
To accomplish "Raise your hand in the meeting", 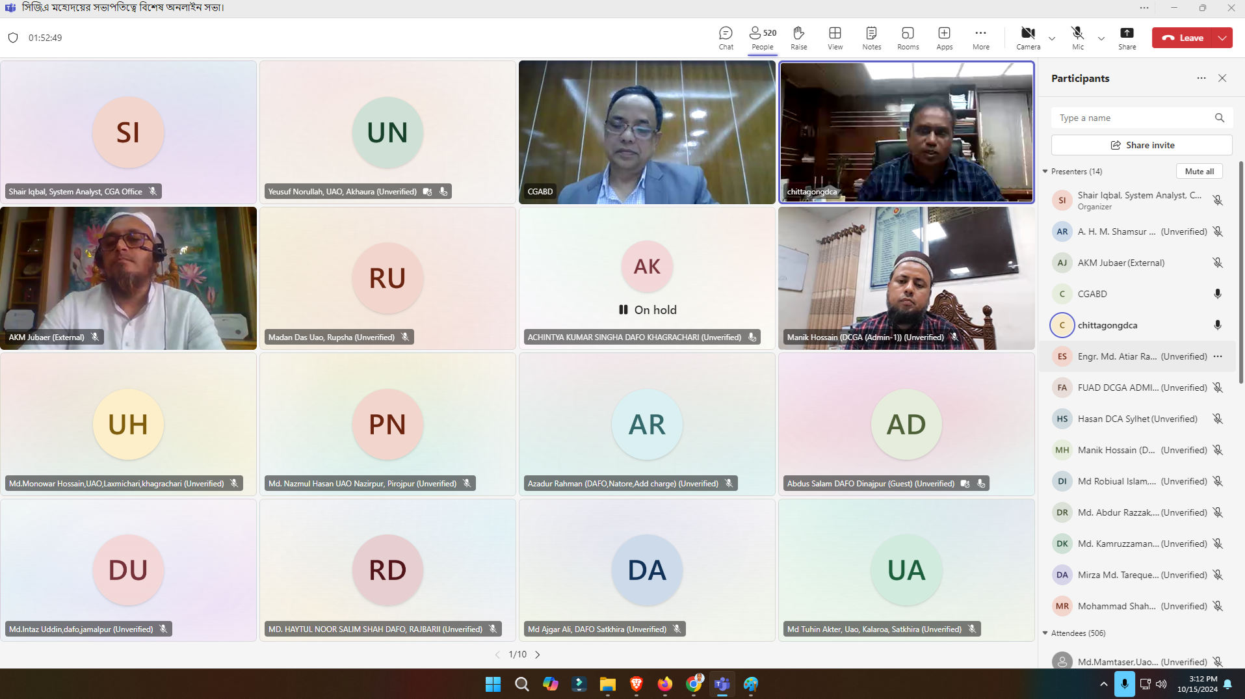I will coord(798,38).
